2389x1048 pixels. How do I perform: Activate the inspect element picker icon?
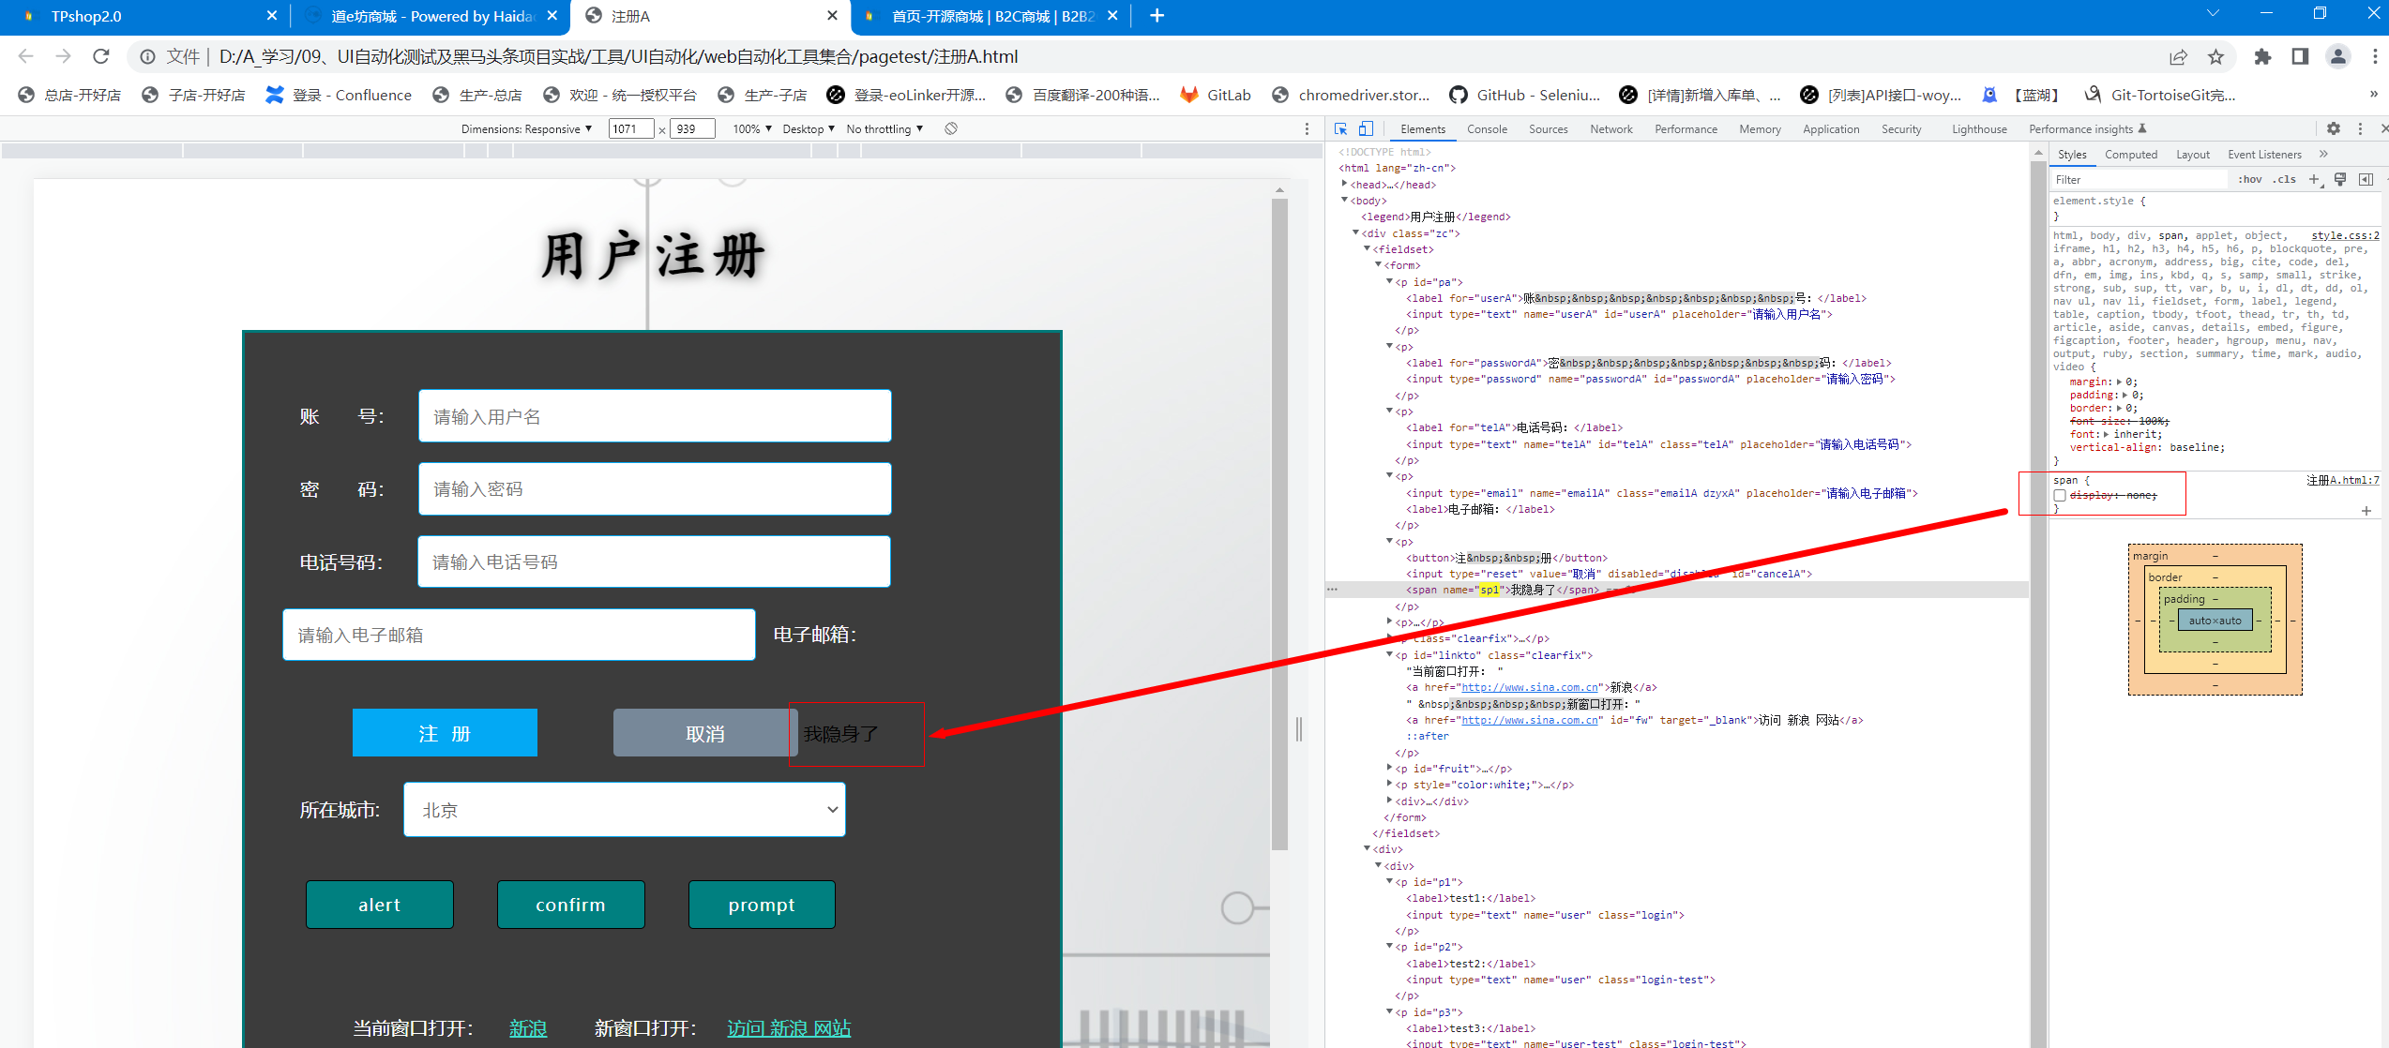1341,129
